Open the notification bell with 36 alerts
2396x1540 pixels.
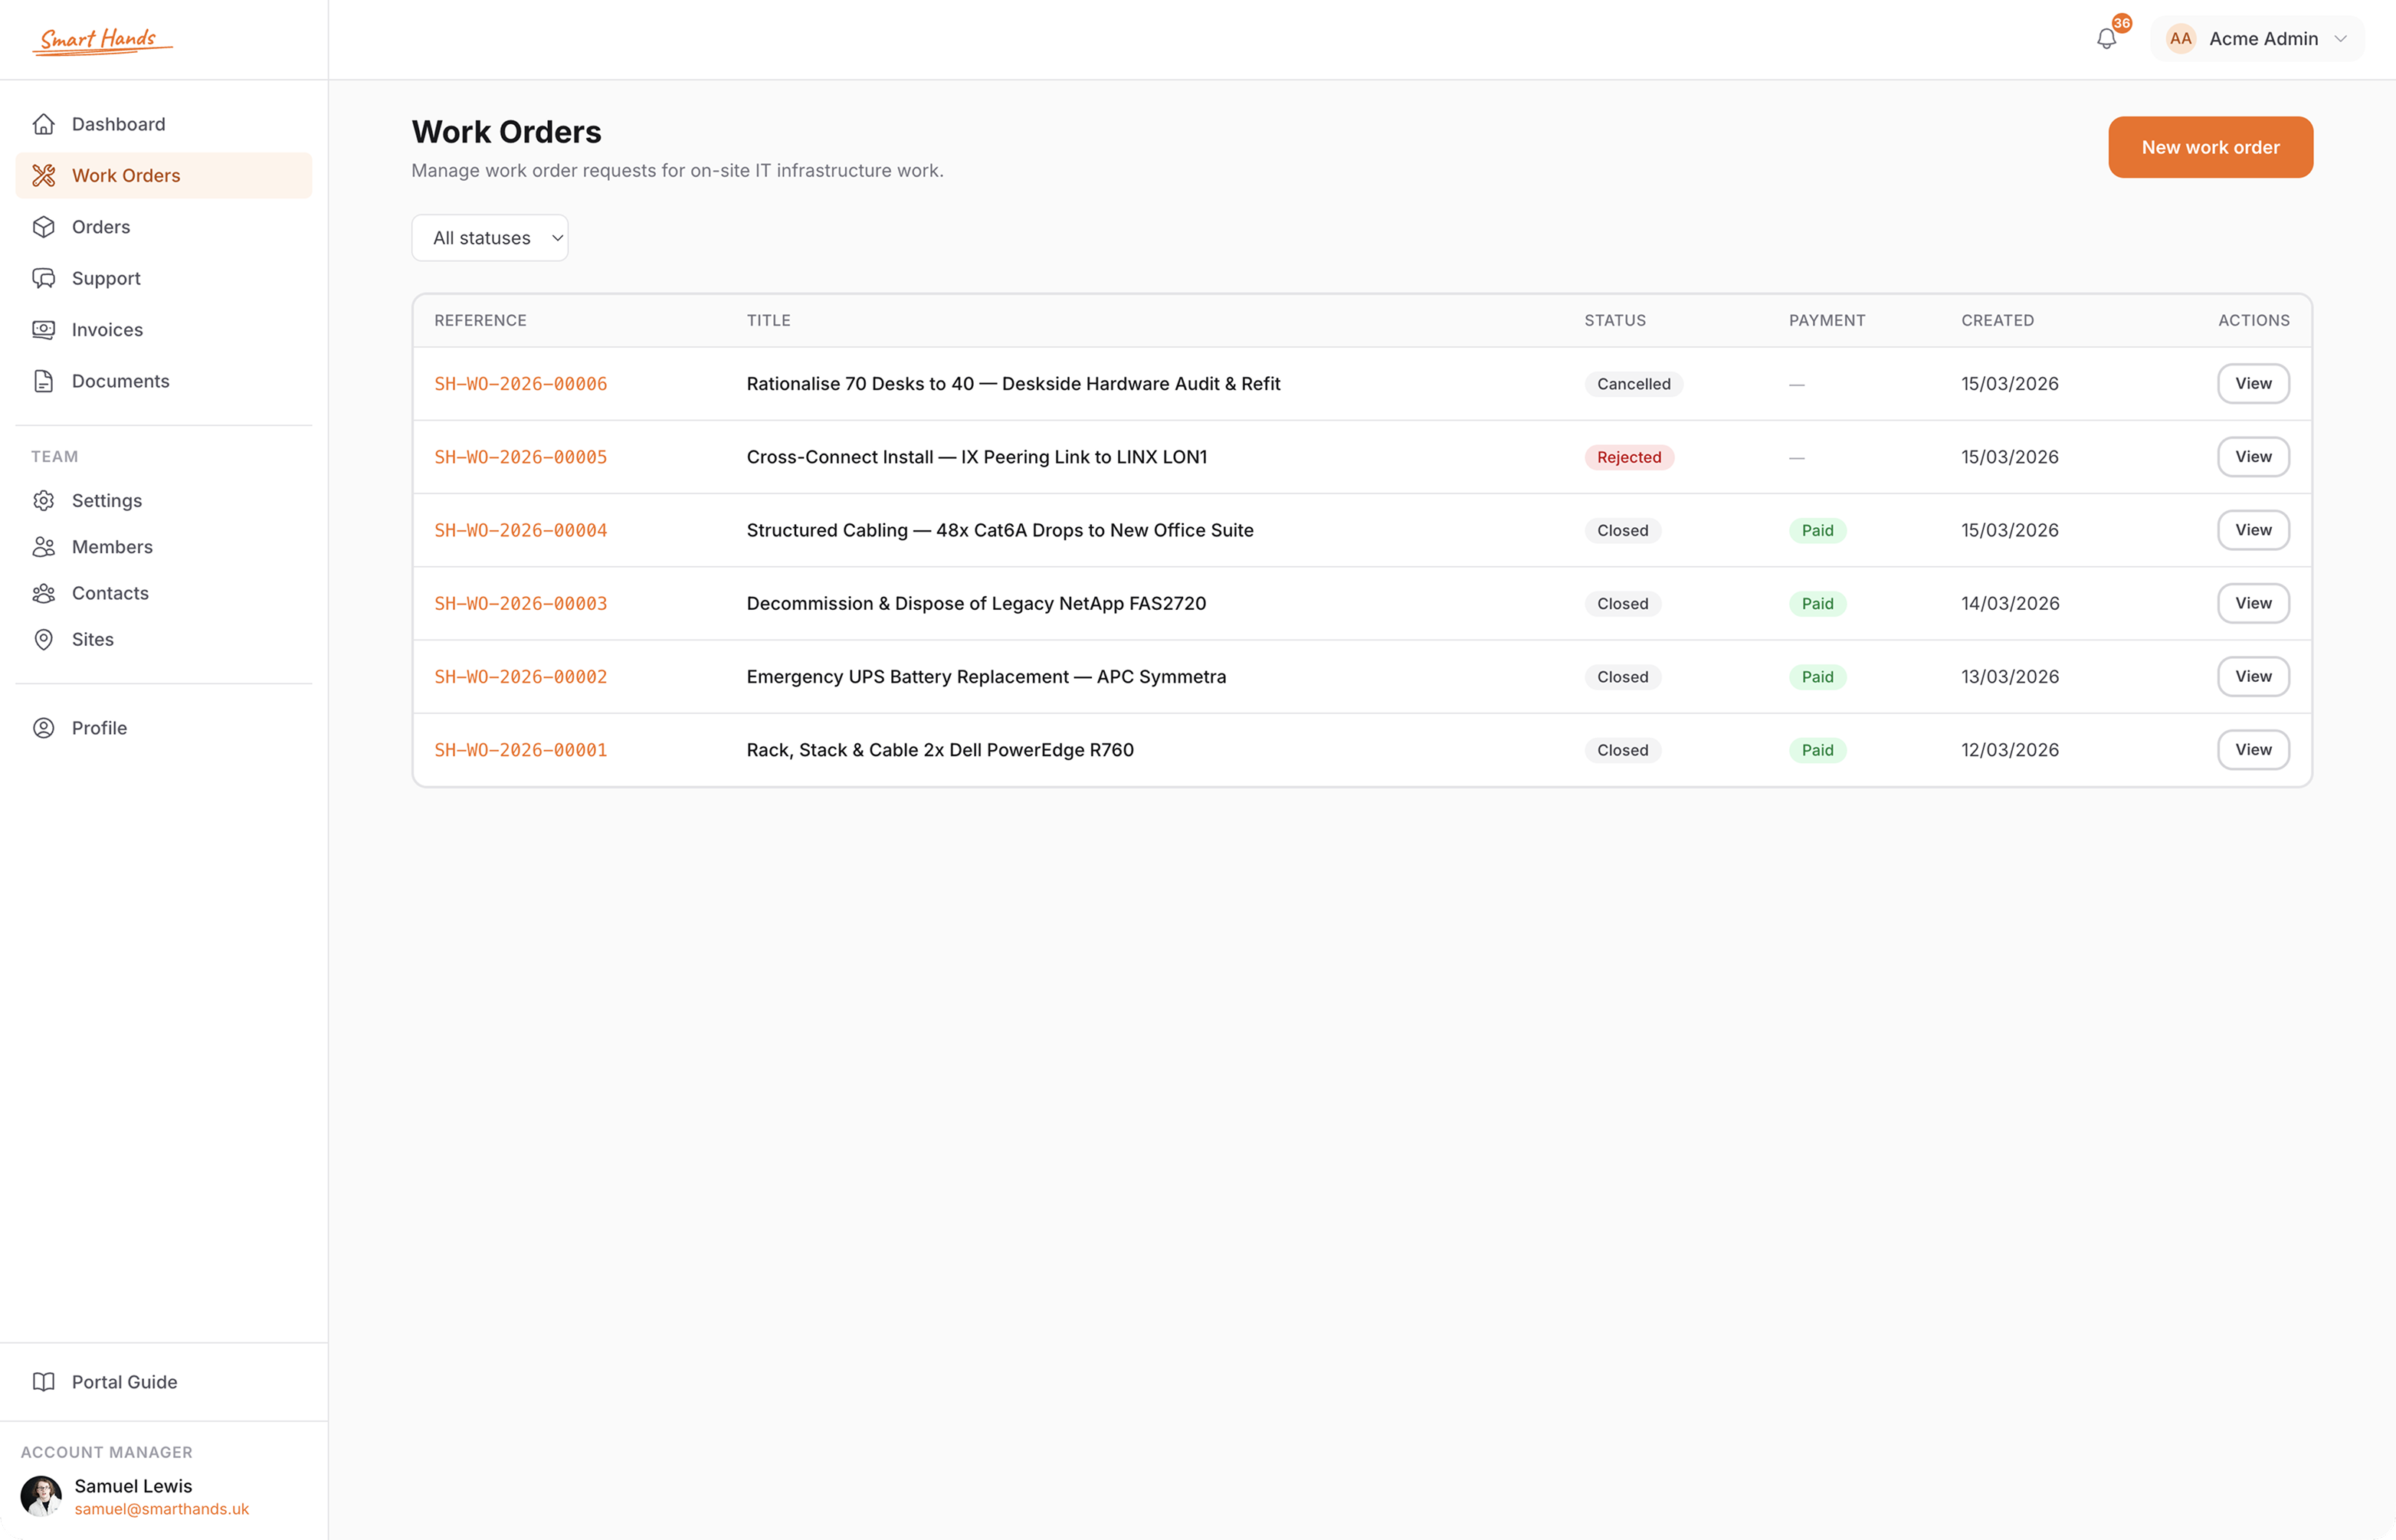(2106, 38)
